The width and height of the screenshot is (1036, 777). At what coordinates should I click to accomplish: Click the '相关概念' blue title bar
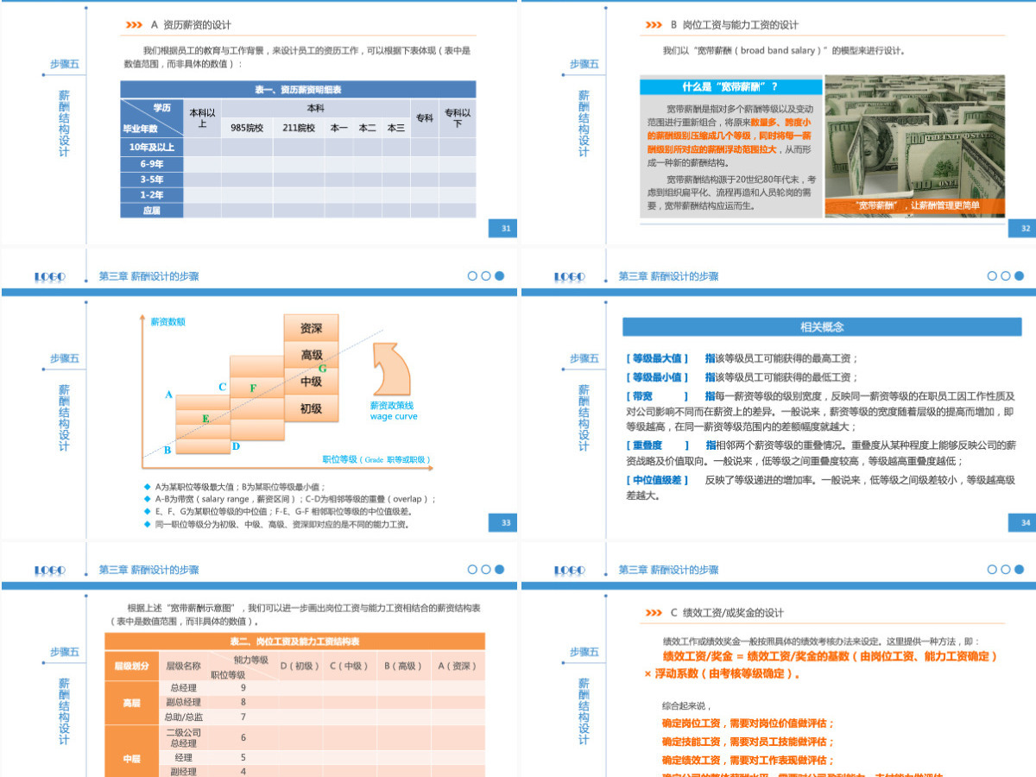coord(822,327)
